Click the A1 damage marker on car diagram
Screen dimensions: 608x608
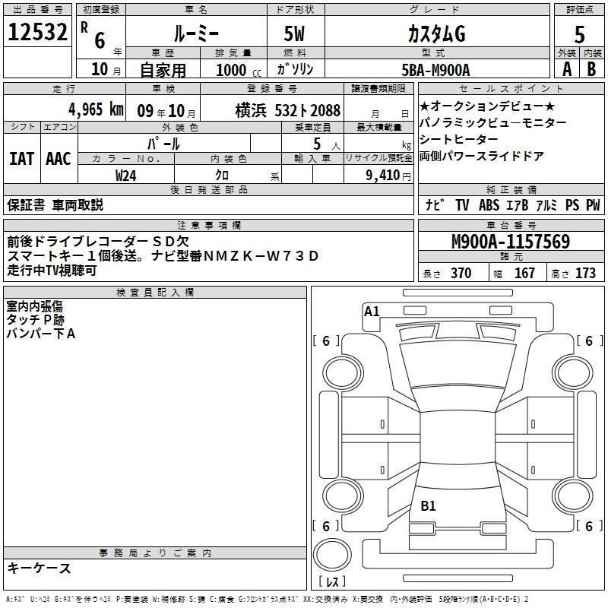click(372, 311)
